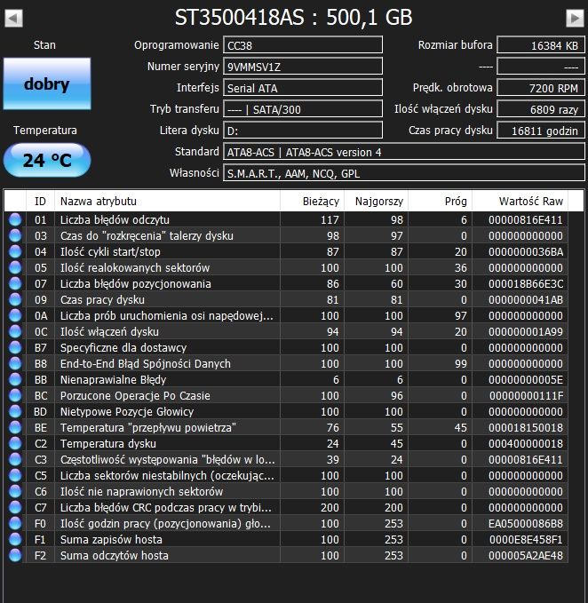Go to next disk with right arrow
Image resolution: width=588 pixels, height=603 pixels.
pos(575,18)
